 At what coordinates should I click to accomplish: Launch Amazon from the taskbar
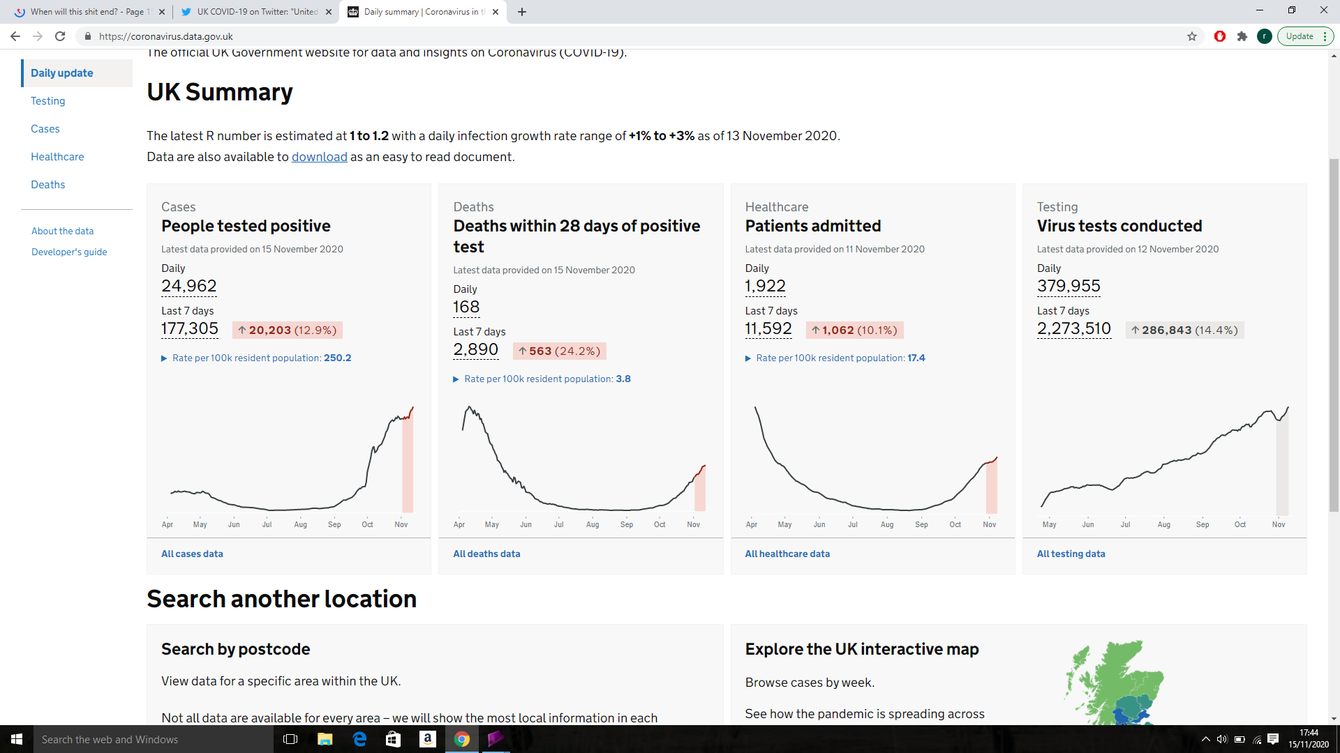click(428, 739)
